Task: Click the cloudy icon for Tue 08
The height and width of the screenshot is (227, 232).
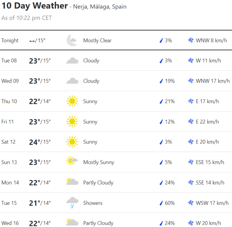Action: point(72,61)
